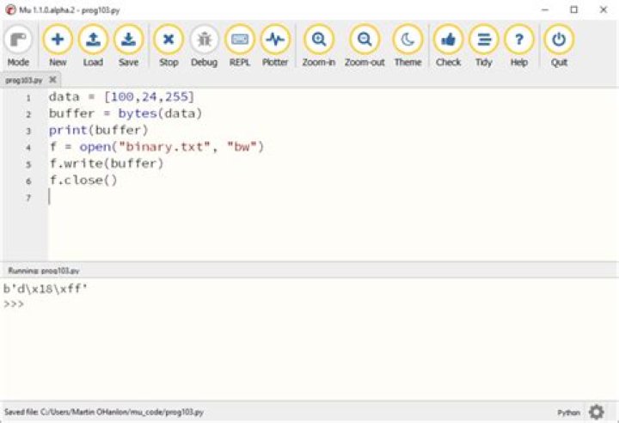Zoom-in the editor text
Viewport: 619px width, 423px height.
tap(319, 46)
